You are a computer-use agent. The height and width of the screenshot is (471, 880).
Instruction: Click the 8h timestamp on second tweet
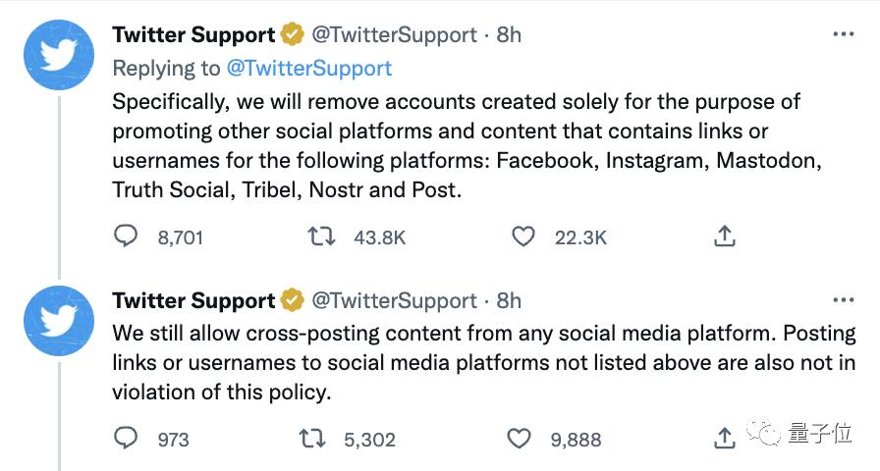point(509,300)
